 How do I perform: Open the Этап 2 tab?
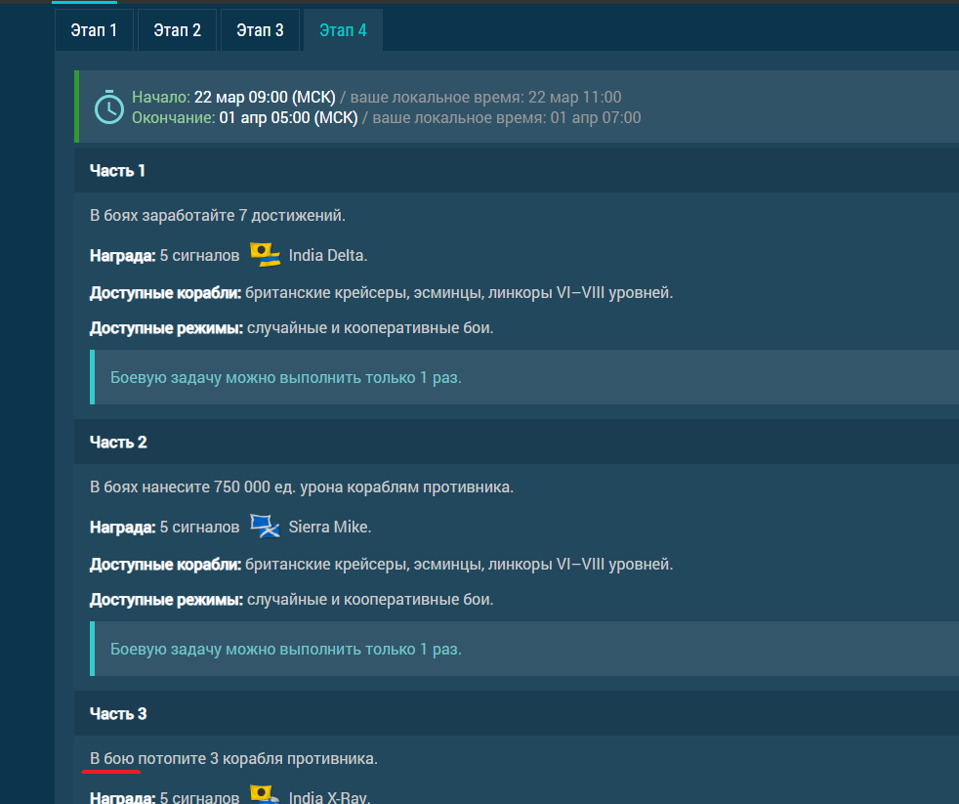click(177, 30)
